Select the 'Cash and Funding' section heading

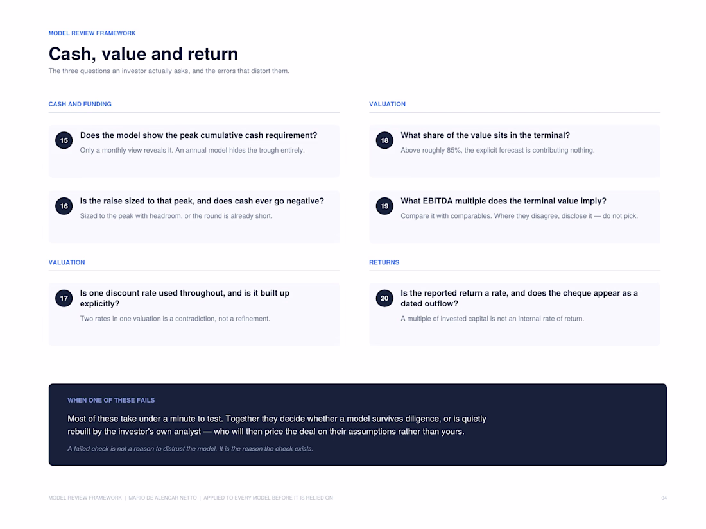coord(80,104)
